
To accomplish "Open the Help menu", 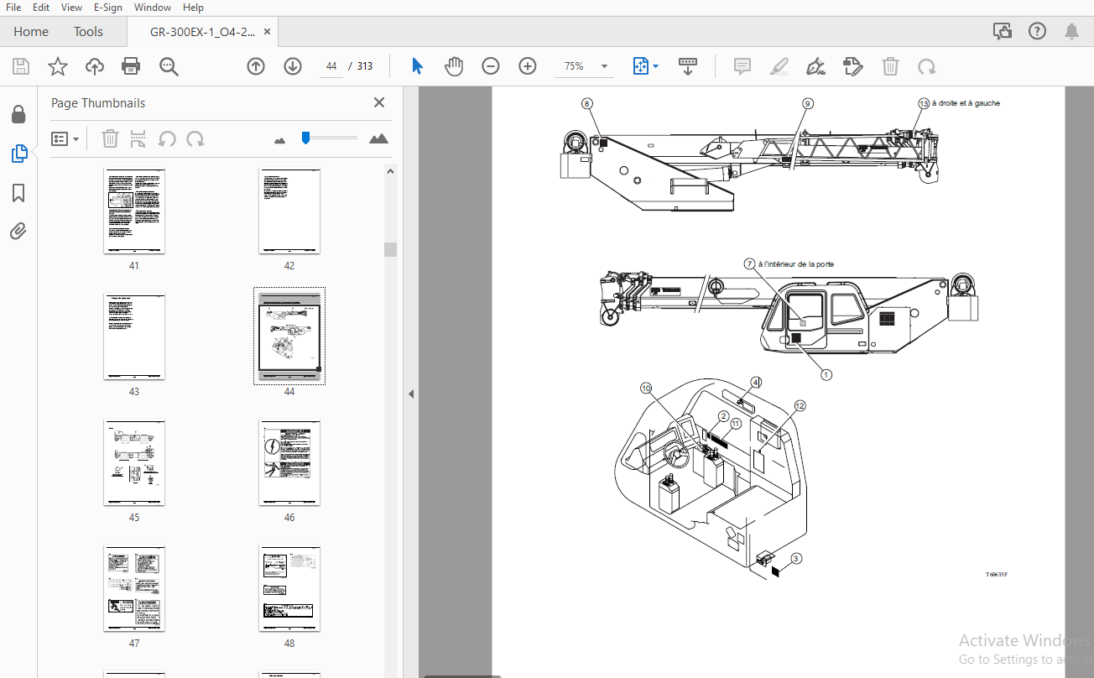I will [x=193, y=8].
